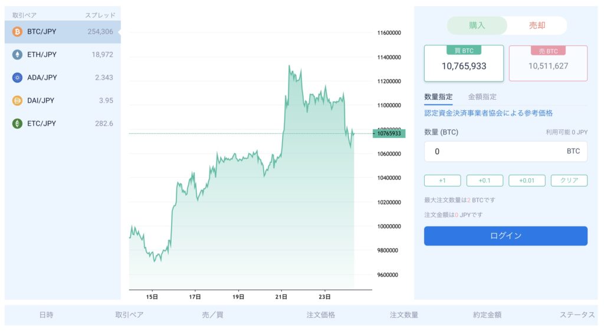Switch to 数量指定 tab
The image size is (604, 331).
click(438, 97)
